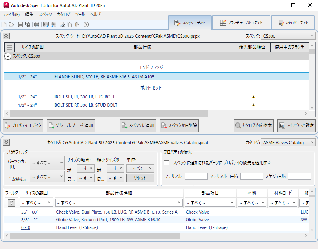Click the catalog list horizontal scrollbar thumb
The height and width of the screenshot is (249, 318).
tap(95, 235)
